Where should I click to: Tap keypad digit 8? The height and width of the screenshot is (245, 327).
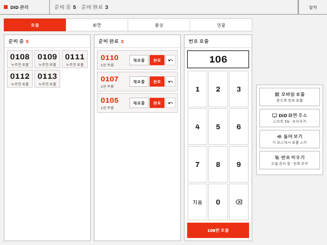click(x=218, y=164)
